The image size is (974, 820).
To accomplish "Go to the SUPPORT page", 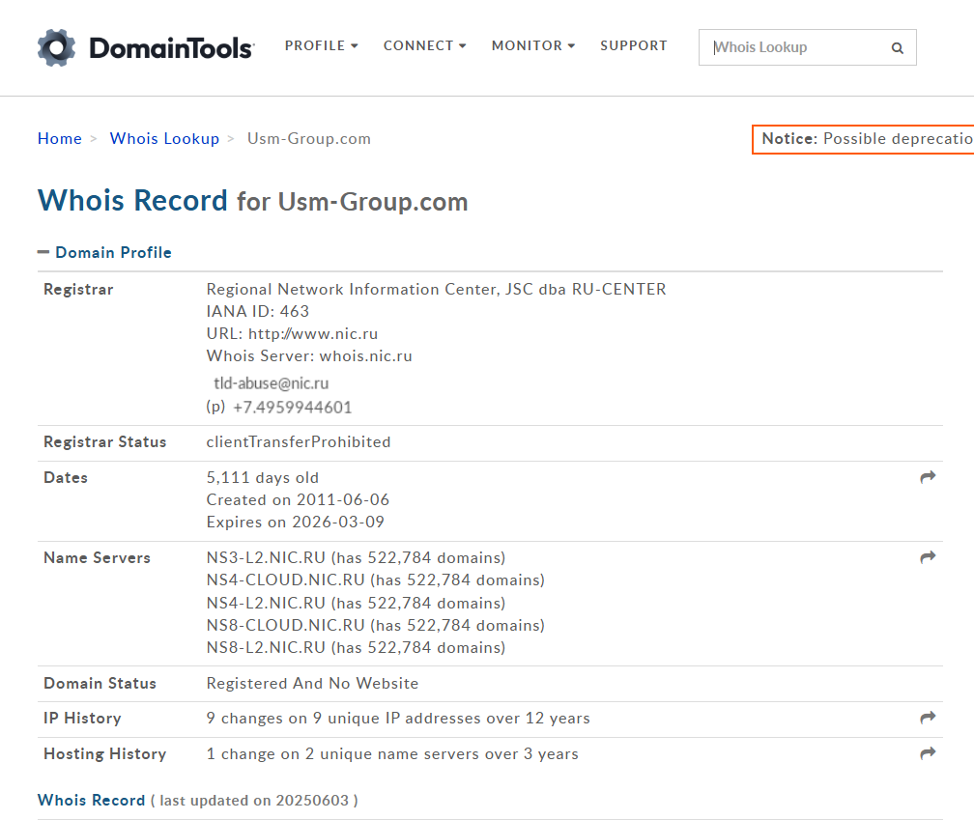I will point(634,46).
